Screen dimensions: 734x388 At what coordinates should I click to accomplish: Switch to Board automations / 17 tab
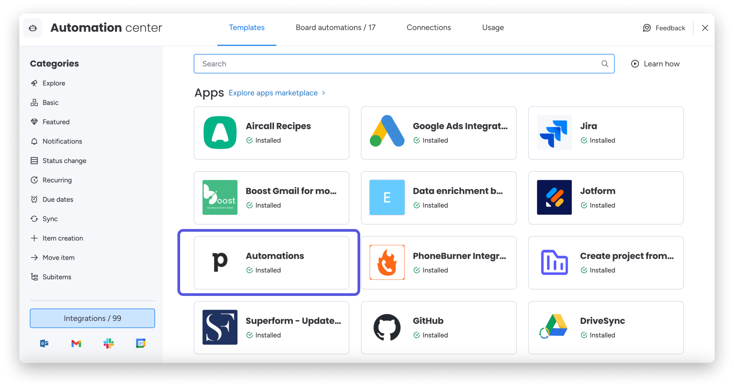tap(335, 27)
